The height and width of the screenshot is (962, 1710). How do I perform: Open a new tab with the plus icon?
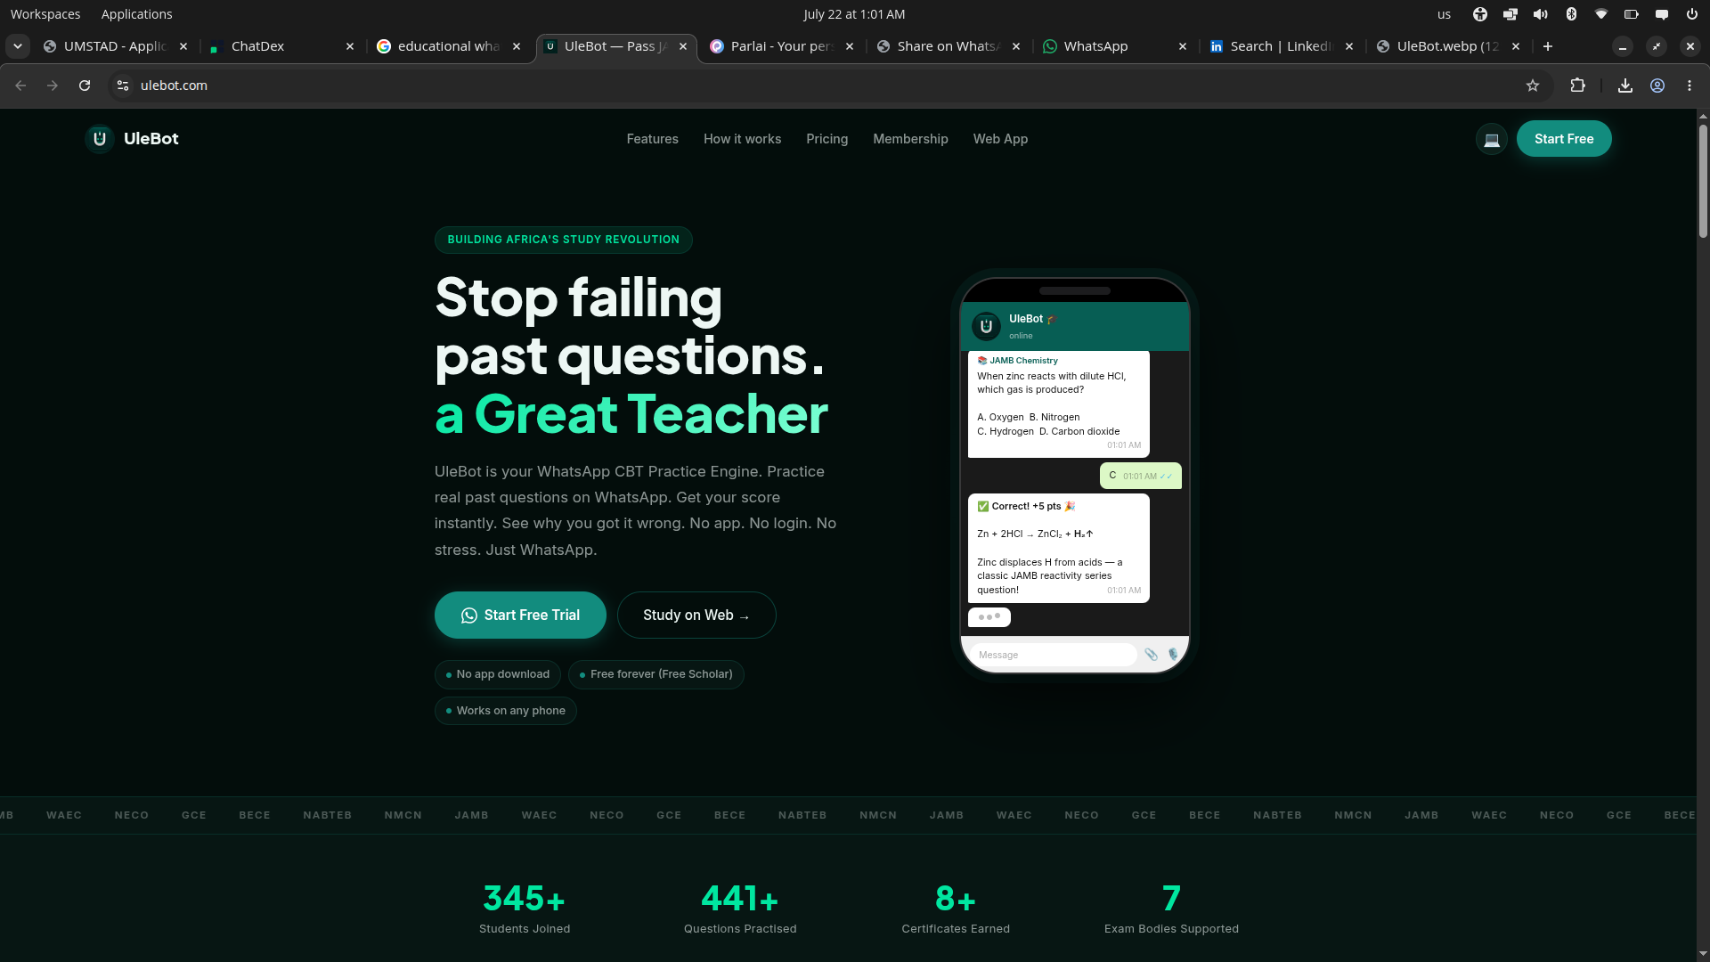pos(1548,46)
